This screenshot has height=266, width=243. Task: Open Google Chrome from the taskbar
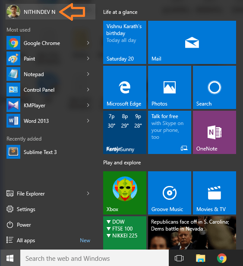[x=222, y=258]
